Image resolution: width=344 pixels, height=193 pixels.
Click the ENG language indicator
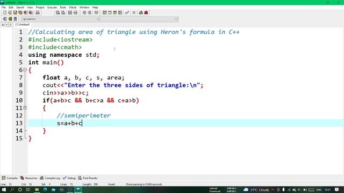click(319, 190)
